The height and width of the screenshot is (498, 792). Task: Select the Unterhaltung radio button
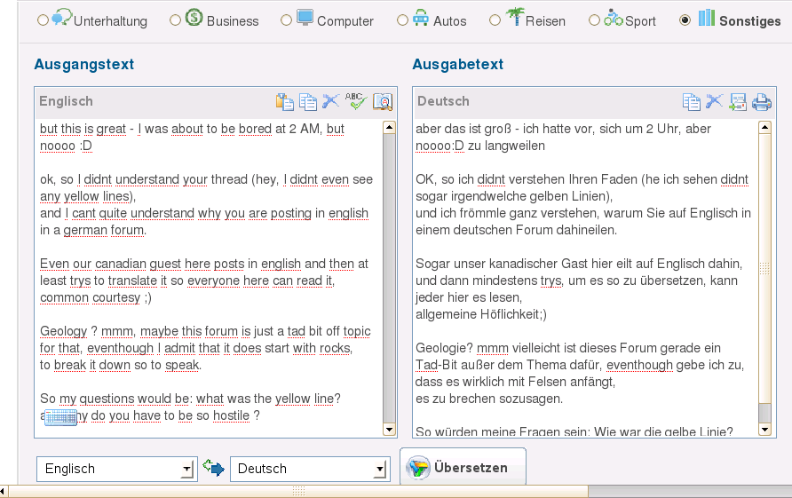pos(43,20)
